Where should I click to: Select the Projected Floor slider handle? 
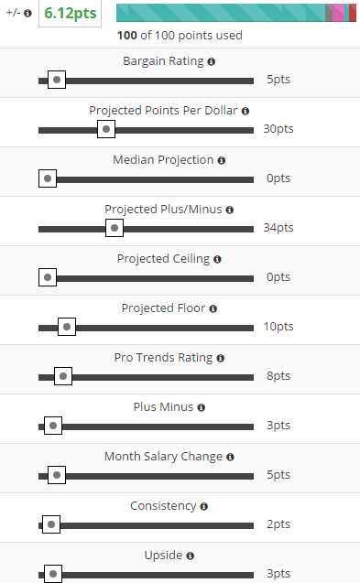(67, 327)
